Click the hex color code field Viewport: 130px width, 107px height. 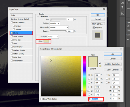coord(97,99)
